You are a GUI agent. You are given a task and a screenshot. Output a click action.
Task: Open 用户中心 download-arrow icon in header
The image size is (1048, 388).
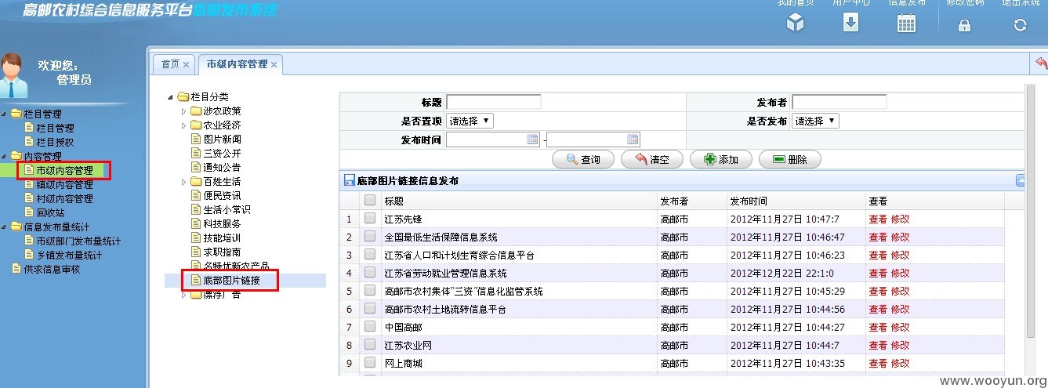[x=850, y=23]
